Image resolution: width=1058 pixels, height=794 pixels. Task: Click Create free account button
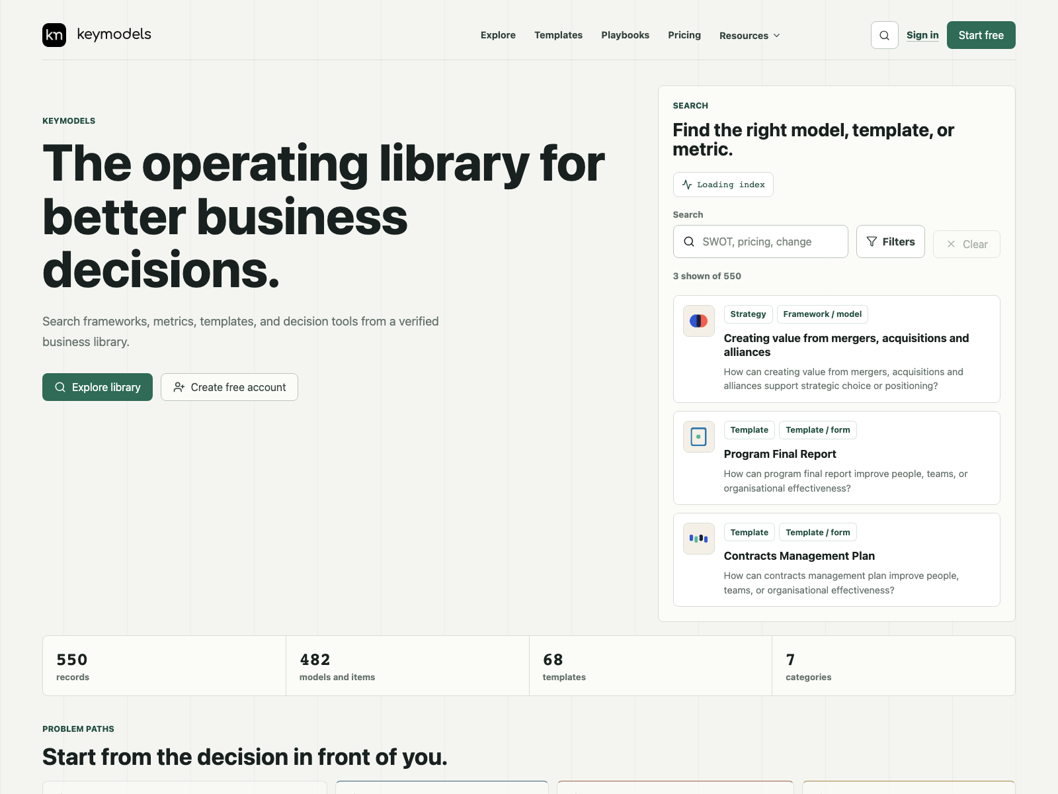coord(229,387)
